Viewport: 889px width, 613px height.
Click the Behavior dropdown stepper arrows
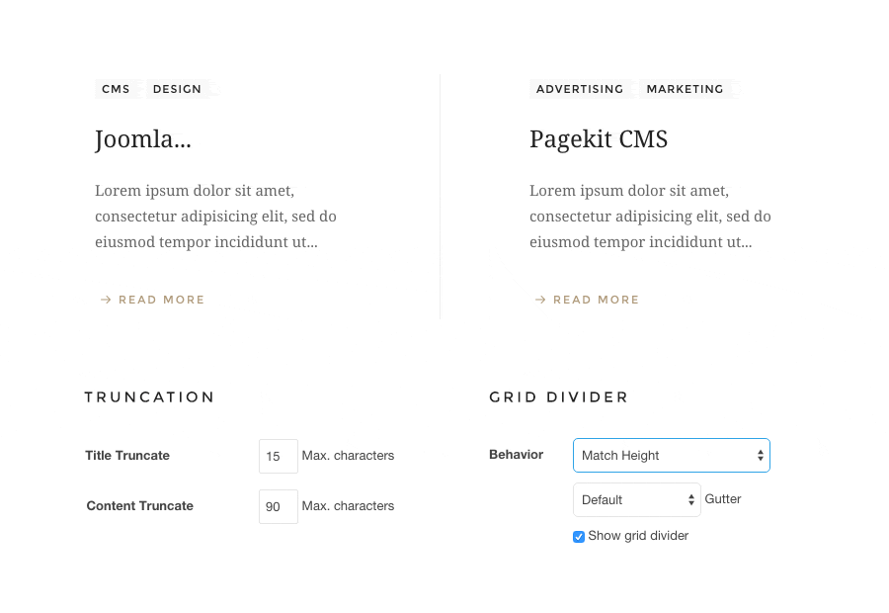point(762,455)
